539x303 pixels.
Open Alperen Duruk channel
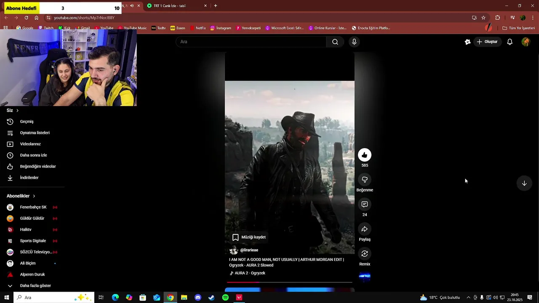(32, 274)
